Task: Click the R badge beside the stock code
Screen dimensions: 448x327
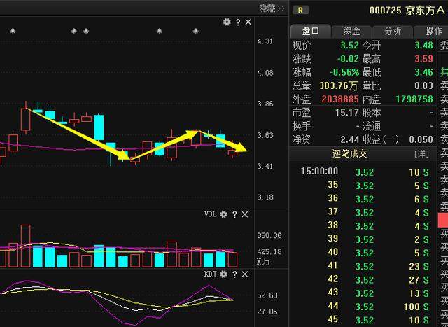Action: 300,11
